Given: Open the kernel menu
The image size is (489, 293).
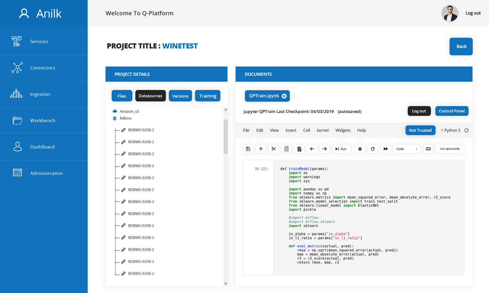Looking at the screenshot, I should [323, 130].
